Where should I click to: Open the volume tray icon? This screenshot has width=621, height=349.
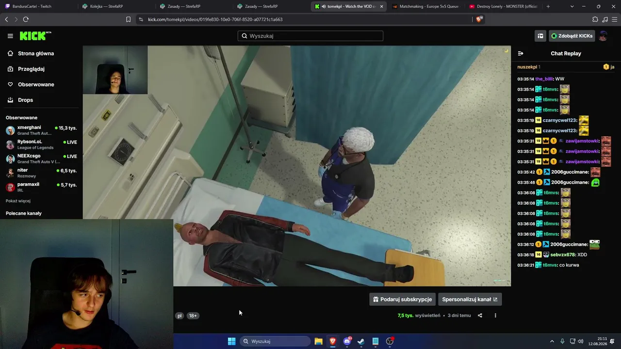(581, 341)
